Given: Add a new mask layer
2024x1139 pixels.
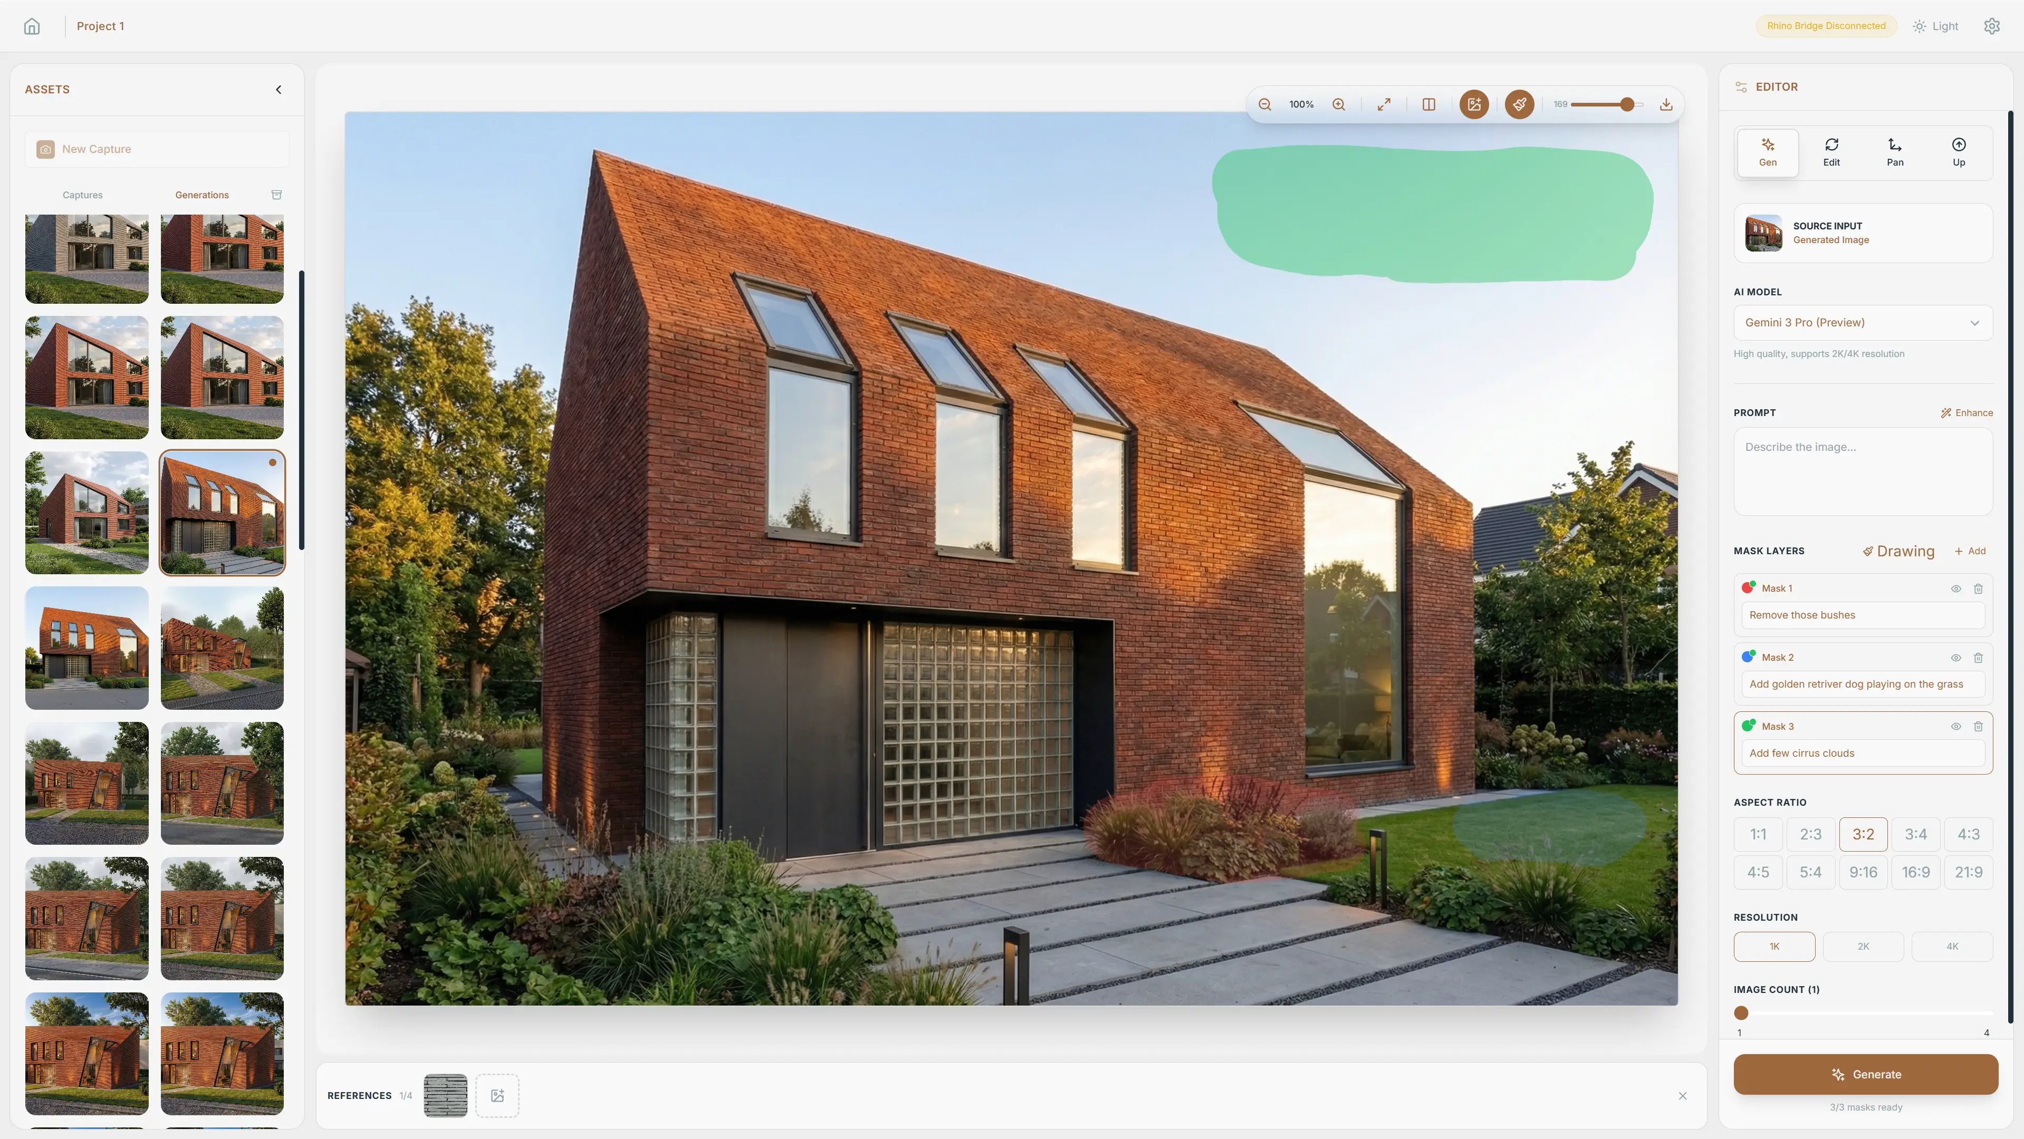Looking at the screenshot, I should click(x=1971, y=551).
